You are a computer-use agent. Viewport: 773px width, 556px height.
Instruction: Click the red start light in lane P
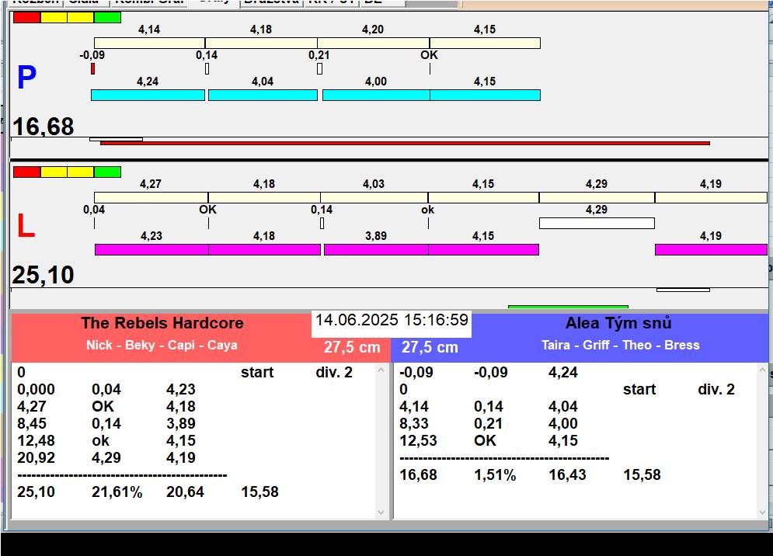point(26,17)
